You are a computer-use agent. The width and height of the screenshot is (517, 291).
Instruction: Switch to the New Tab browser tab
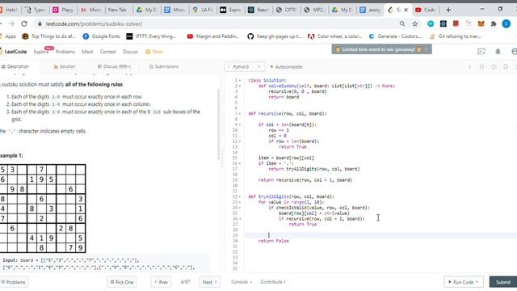[117, 10]
